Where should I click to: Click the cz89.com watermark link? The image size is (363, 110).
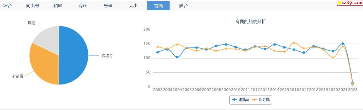pos(352,3)
